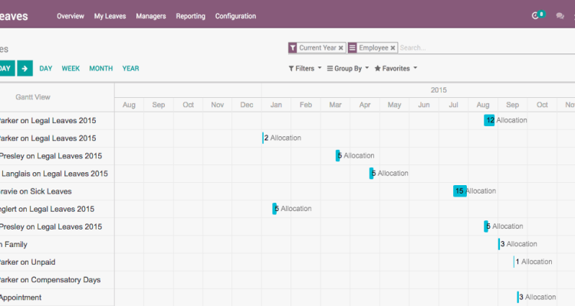The image size is (575, 306).
Task: Click the Jan month column header
Action: click(x=276, y=105)
